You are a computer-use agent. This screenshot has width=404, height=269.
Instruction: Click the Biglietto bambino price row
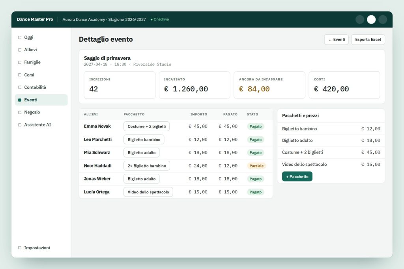(331, 129)
